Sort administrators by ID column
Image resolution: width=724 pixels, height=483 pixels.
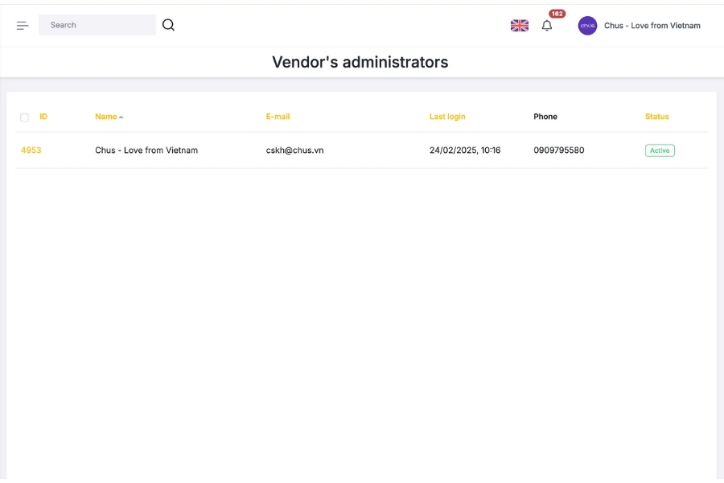click(x=43, y=117)
